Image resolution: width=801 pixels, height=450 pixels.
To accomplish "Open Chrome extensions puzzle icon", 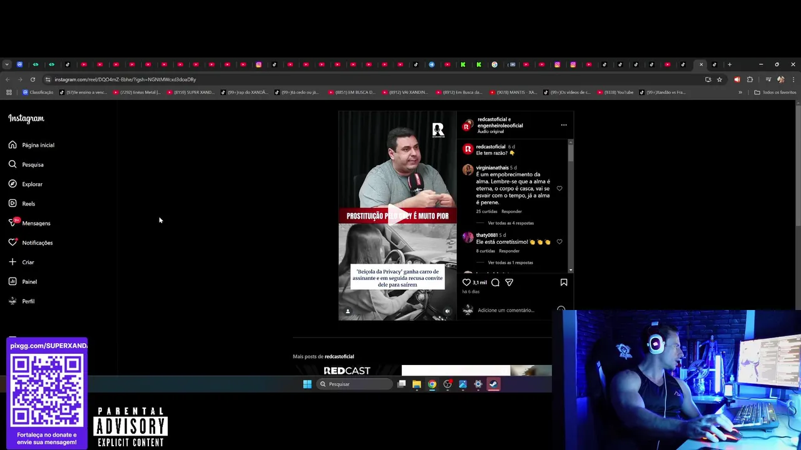I will [x=750, y=79].
